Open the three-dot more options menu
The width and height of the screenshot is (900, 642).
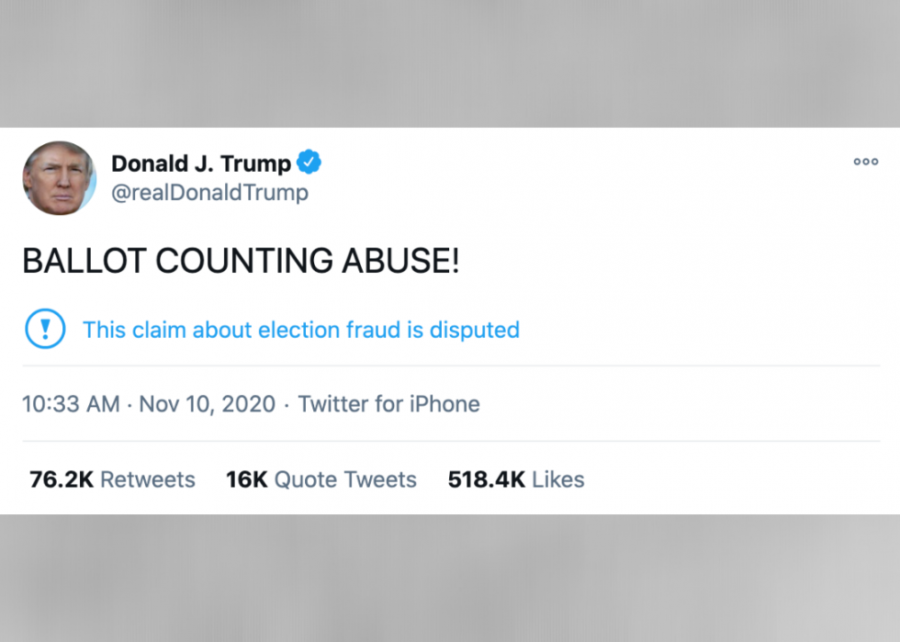[865, 163]
